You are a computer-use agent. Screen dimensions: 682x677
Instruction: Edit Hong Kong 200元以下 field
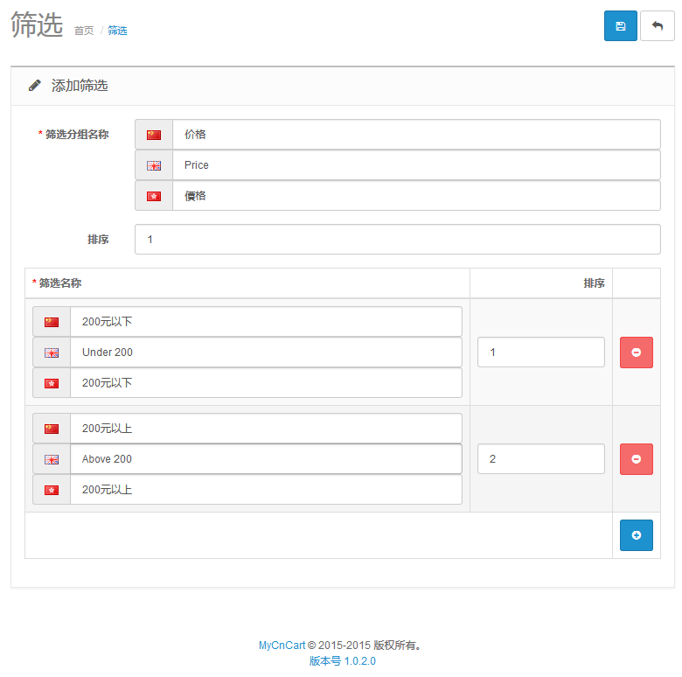[x=266, y=383]
